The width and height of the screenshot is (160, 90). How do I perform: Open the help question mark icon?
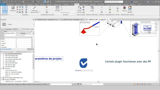148,2
